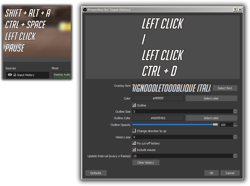Open Select color for Outline Color

(x=211, y=118)
